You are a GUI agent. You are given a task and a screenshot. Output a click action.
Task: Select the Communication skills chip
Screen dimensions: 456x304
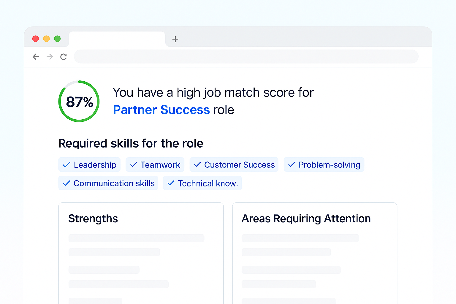108,183
